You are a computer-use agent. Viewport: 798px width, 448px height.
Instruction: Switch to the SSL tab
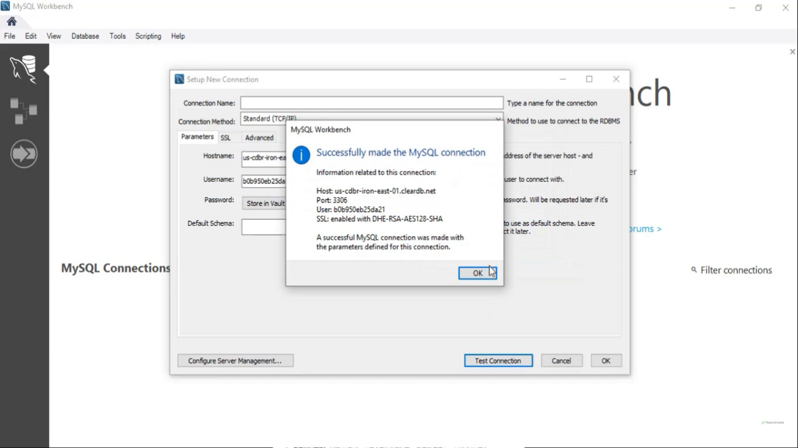click(x=225, y=138)
